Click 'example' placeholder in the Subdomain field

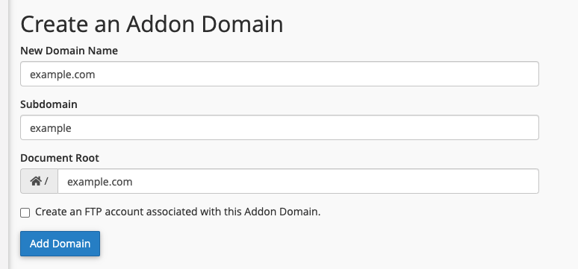tap(51, 128)
